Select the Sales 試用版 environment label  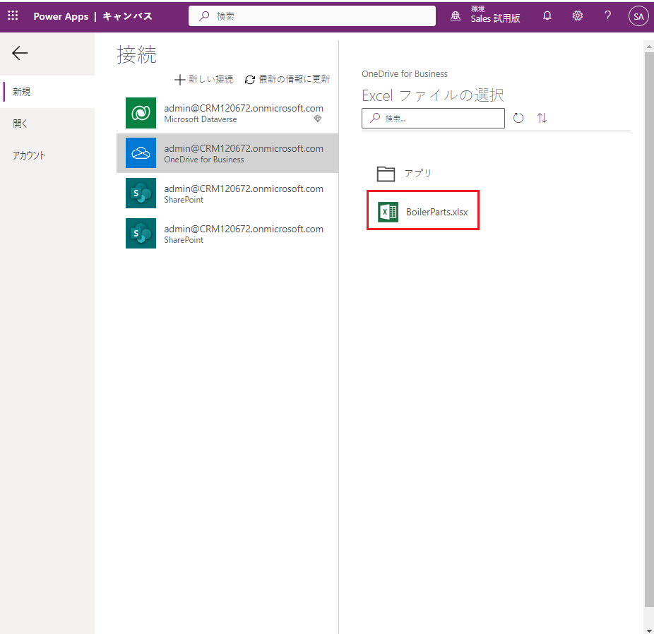coord(495,18)
